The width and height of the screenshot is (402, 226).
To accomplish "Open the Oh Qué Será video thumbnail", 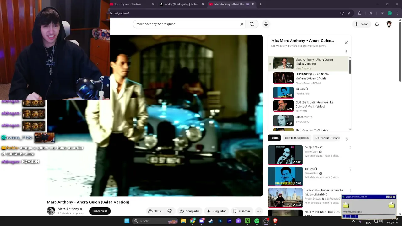I will click(x=285, y=155).
